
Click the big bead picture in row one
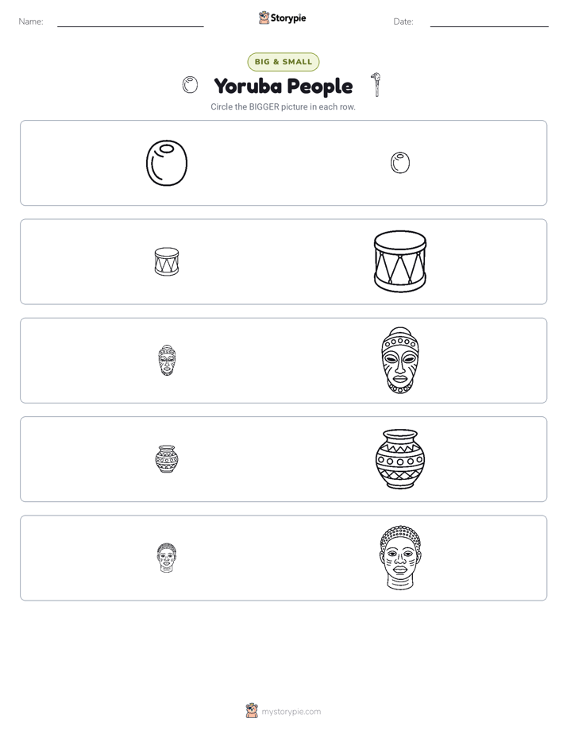[x=167, y=163]
